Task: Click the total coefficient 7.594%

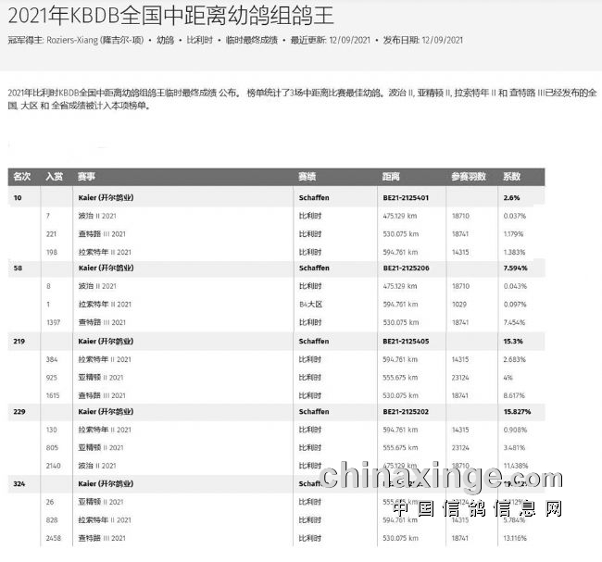Action: 516,268
